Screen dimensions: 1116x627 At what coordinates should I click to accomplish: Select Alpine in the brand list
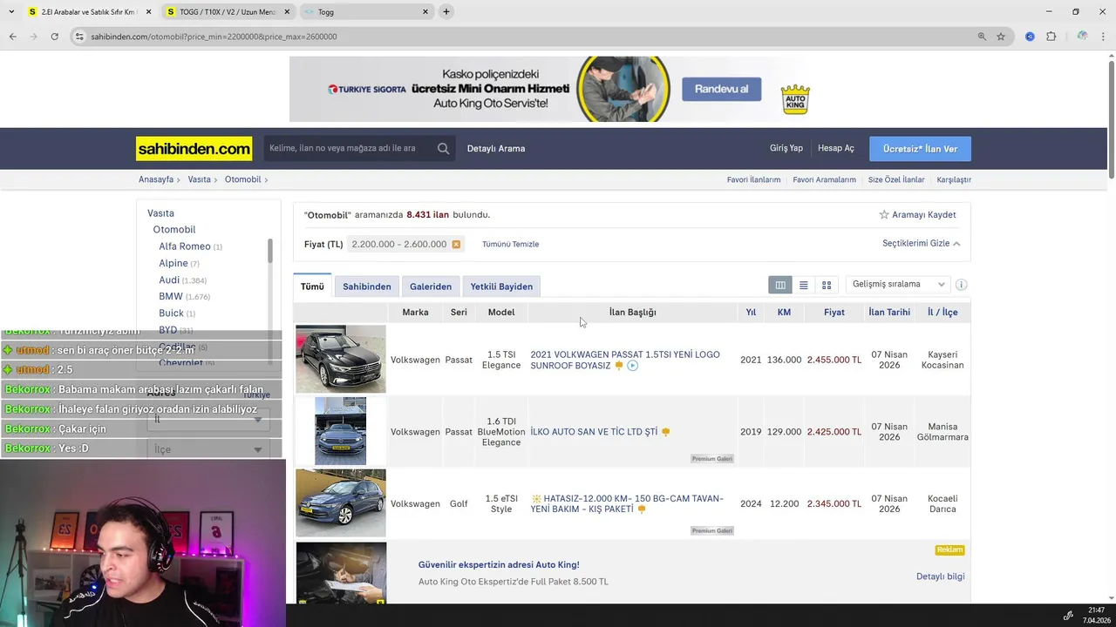pyautogui.click(x=174, y=263)
